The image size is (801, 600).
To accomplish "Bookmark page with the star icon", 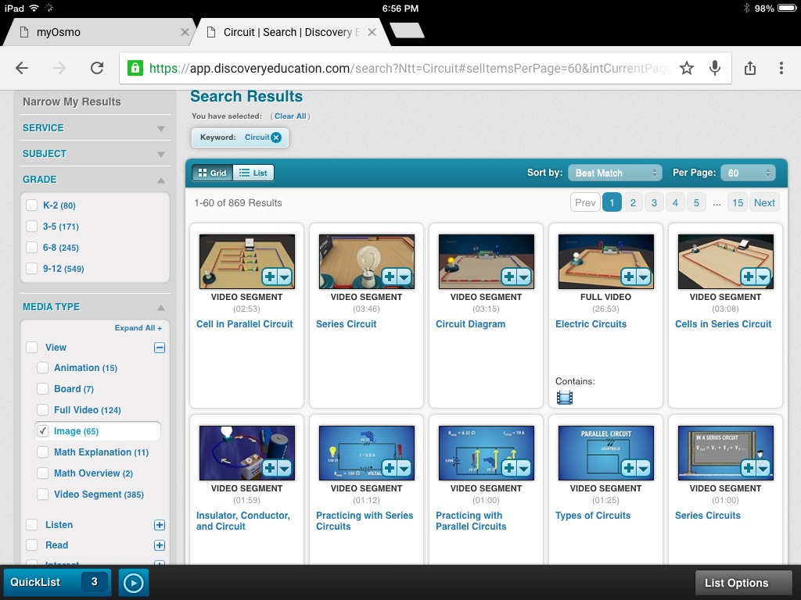I will 687,68.
